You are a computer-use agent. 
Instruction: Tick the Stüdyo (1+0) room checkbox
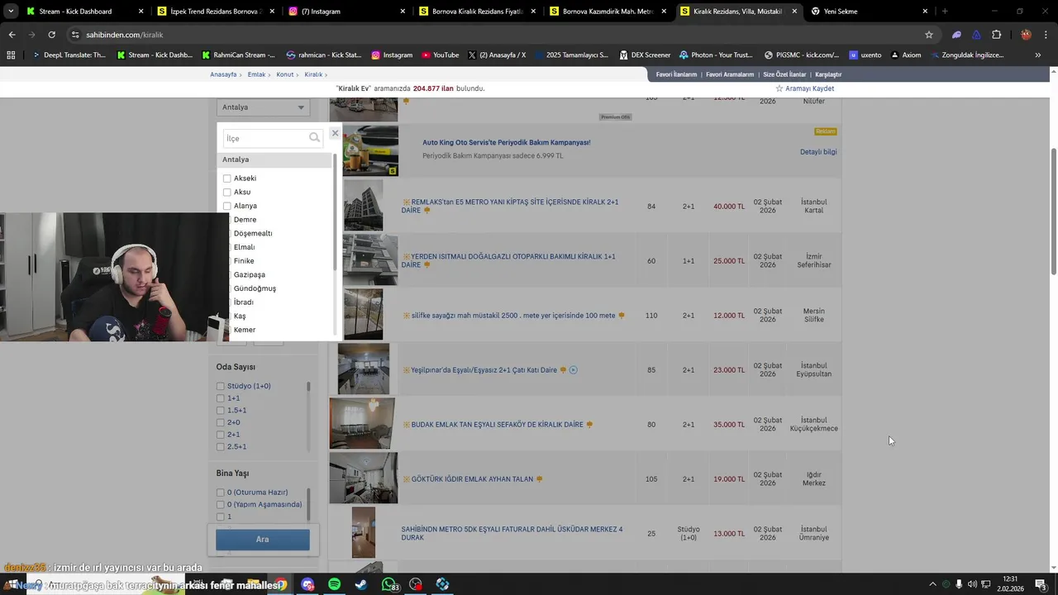pyautogui.click(x=221, y=386)
